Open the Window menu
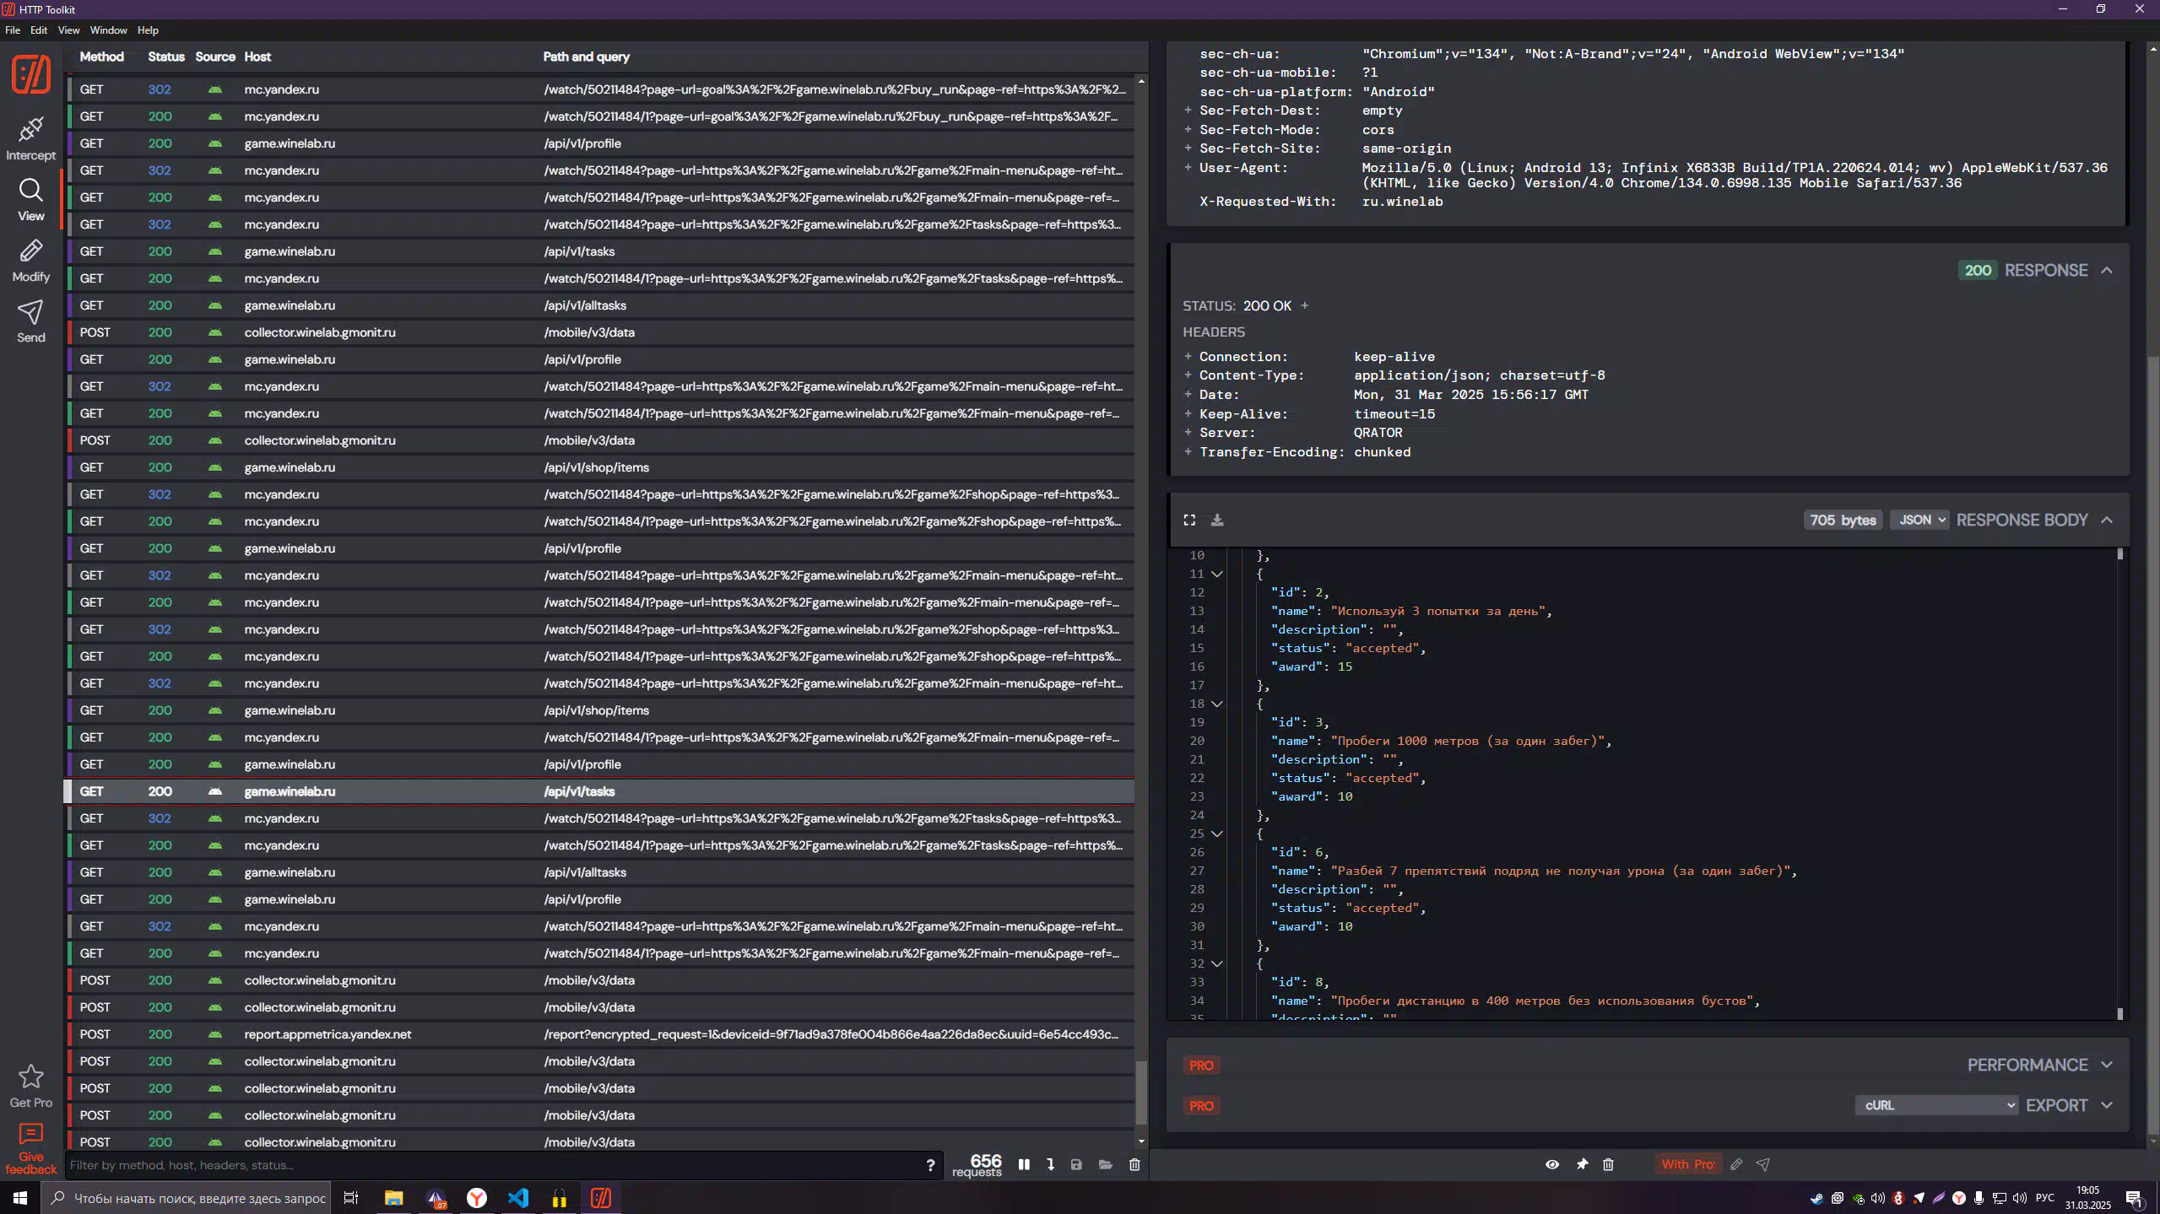Viewport: 2160px width, 1214px height. tap(108, 30)
